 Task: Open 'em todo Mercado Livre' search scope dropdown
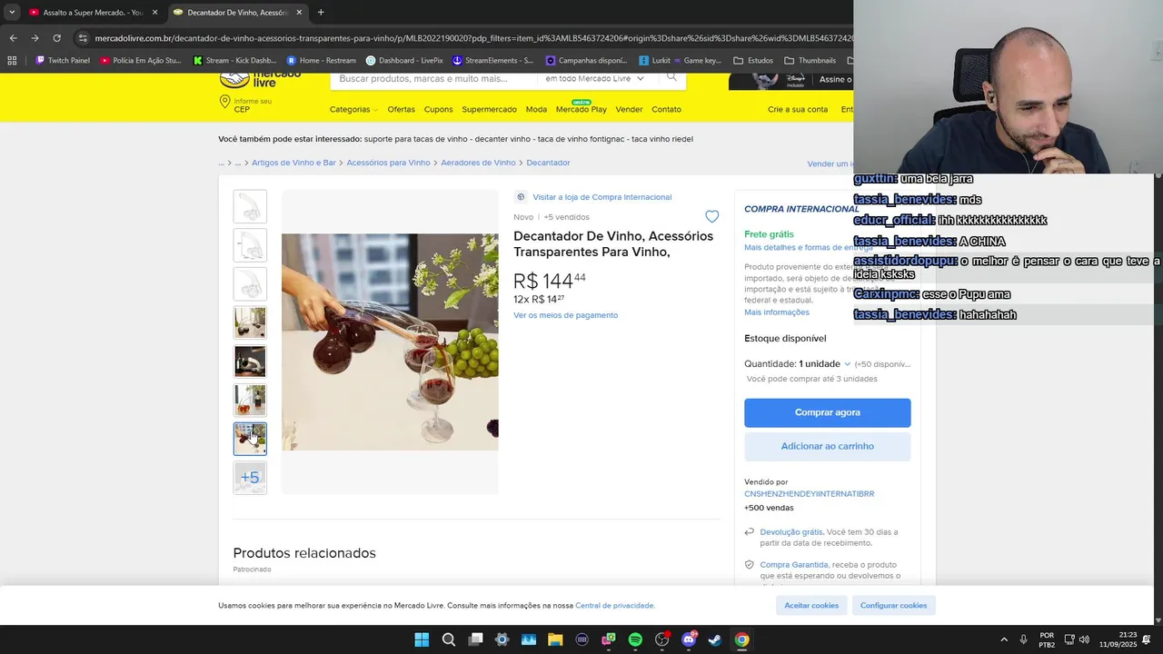click(595, 78)
